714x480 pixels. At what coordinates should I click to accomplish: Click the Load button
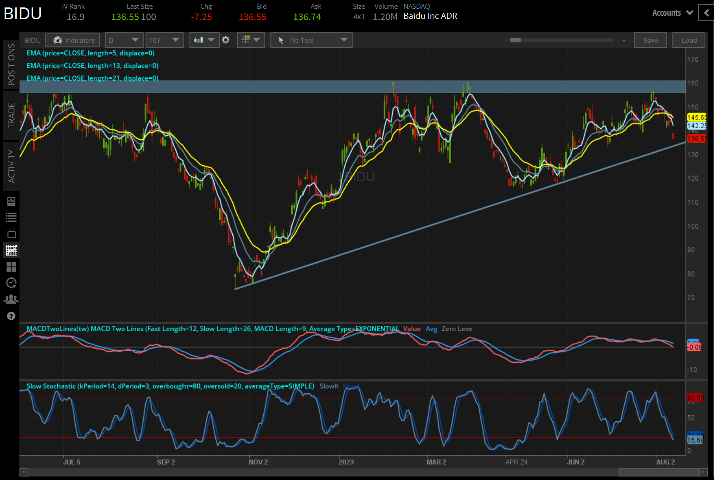pyautogui.click(x=689, y=40)
